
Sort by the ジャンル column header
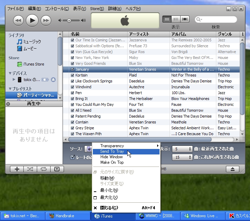coord(228,34)
